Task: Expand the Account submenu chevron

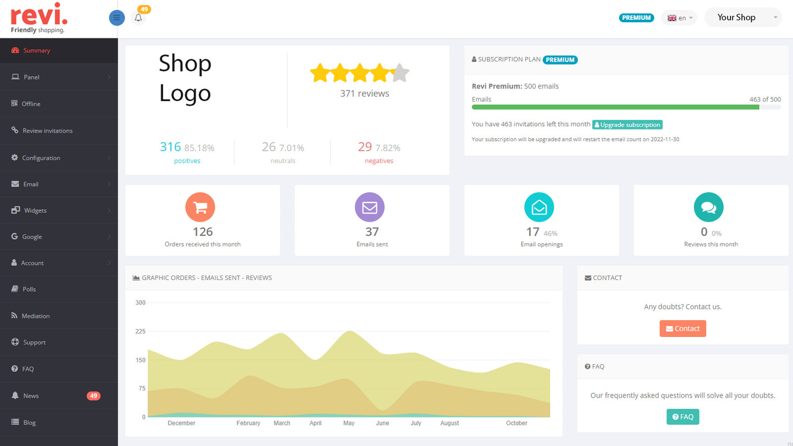Action: [x=109, y=263]
